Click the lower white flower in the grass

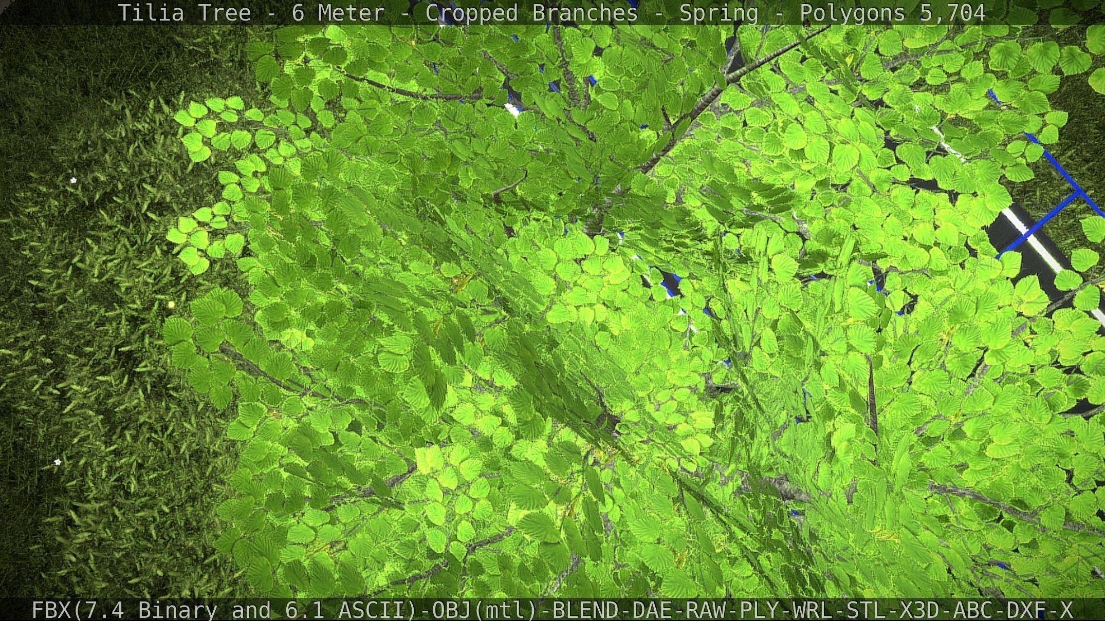click(58, 462)
